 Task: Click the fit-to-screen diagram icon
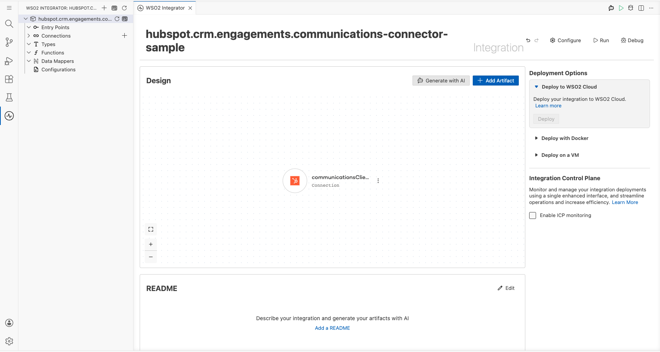click(151, 229)
